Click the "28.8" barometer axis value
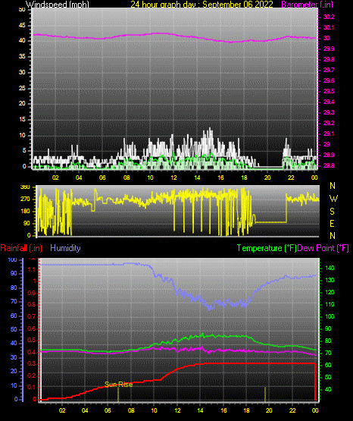This screenshot has width=353, height=421. click(329, 165)
